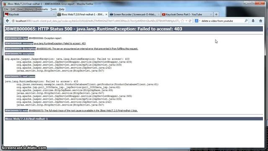
Task: Click the 'JBWEB000070: exception' label
Action: (x=20, y=54)
